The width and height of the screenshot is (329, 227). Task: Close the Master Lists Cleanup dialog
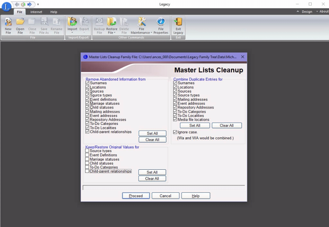[x=243, y=57]
